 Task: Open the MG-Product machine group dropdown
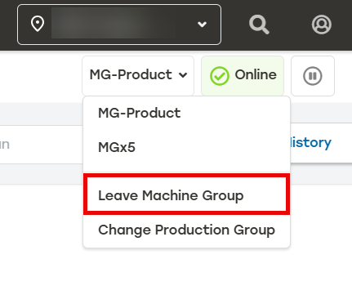coord(138,76)
